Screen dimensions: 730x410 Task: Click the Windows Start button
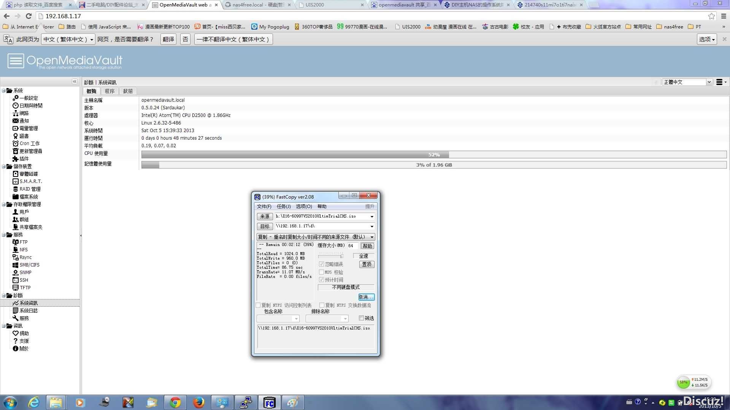[10, 402]
